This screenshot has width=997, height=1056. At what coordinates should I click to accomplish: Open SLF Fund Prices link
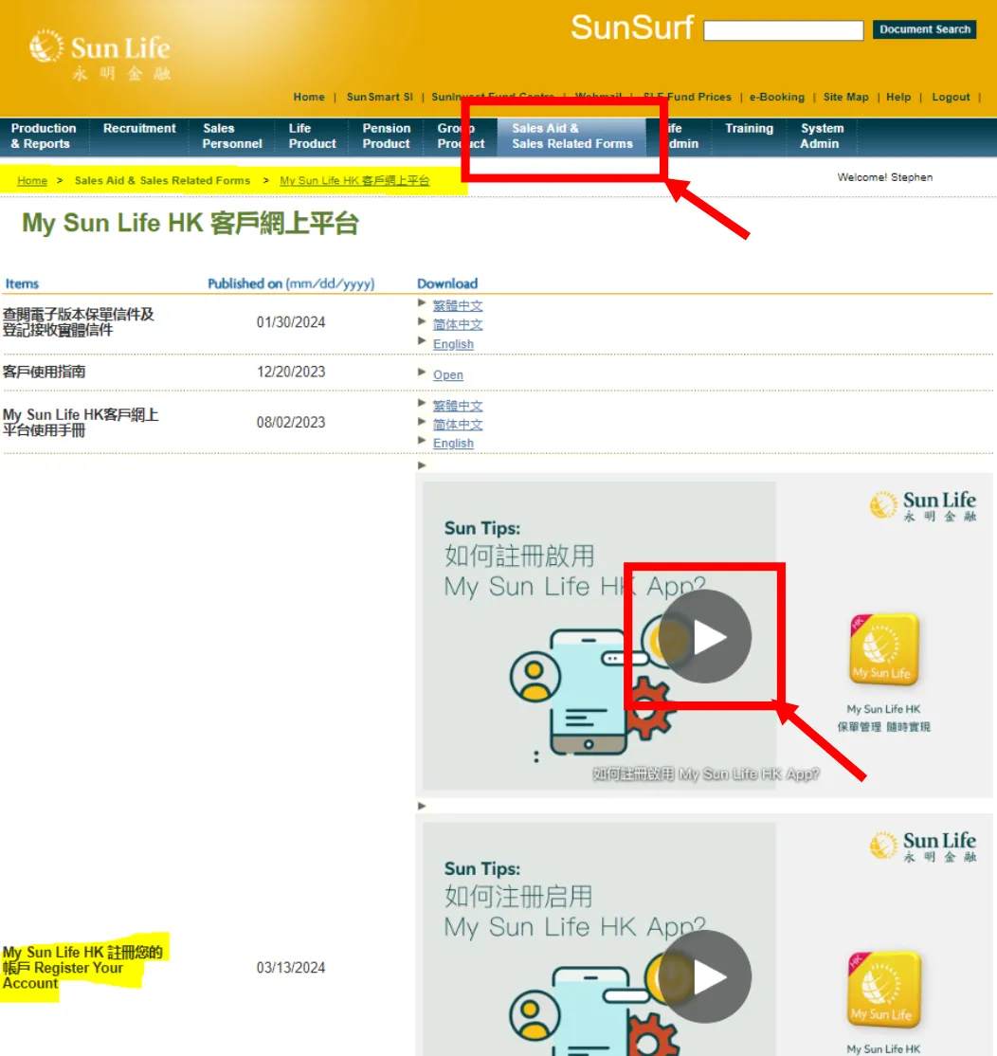pos(687,97)
